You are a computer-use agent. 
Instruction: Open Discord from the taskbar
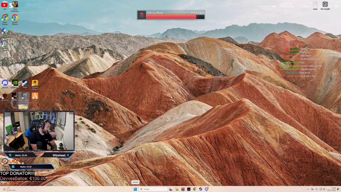(x=206, y=189)
